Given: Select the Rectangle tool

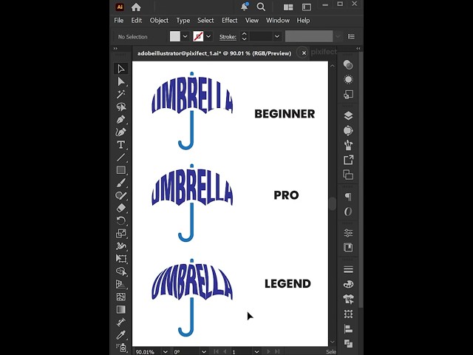Looking at the screenshot, I should (121, 170).
